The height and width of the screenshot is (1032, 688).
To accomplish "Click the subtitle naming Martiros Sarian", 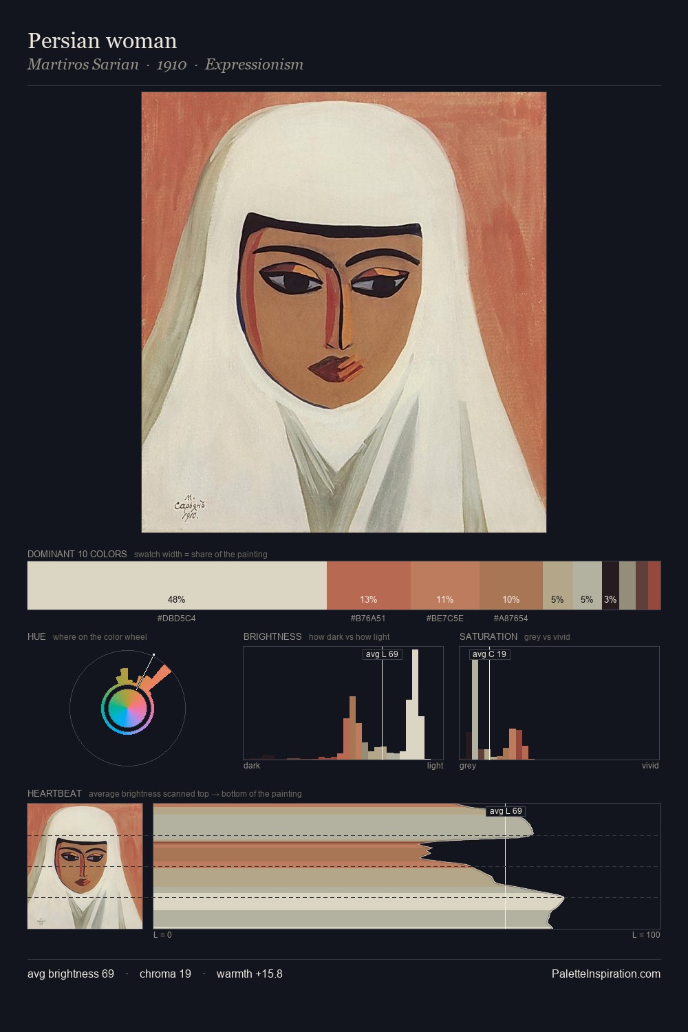I will (x=165, y=65).
